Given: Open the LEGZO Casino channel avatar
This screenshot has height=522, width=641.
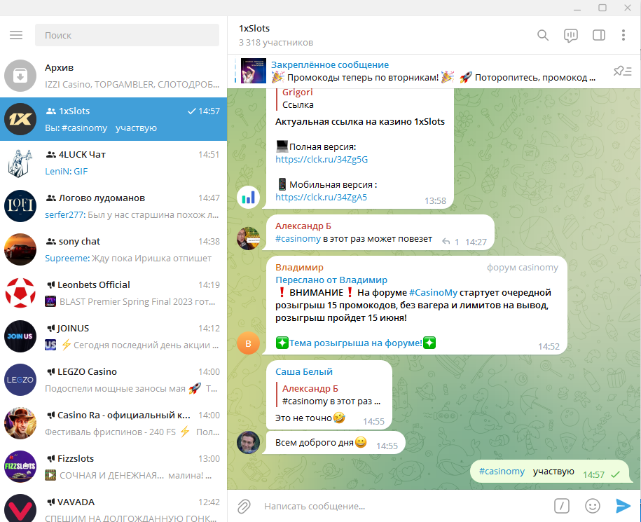Looking at the screenshot, I should (20, 380).
